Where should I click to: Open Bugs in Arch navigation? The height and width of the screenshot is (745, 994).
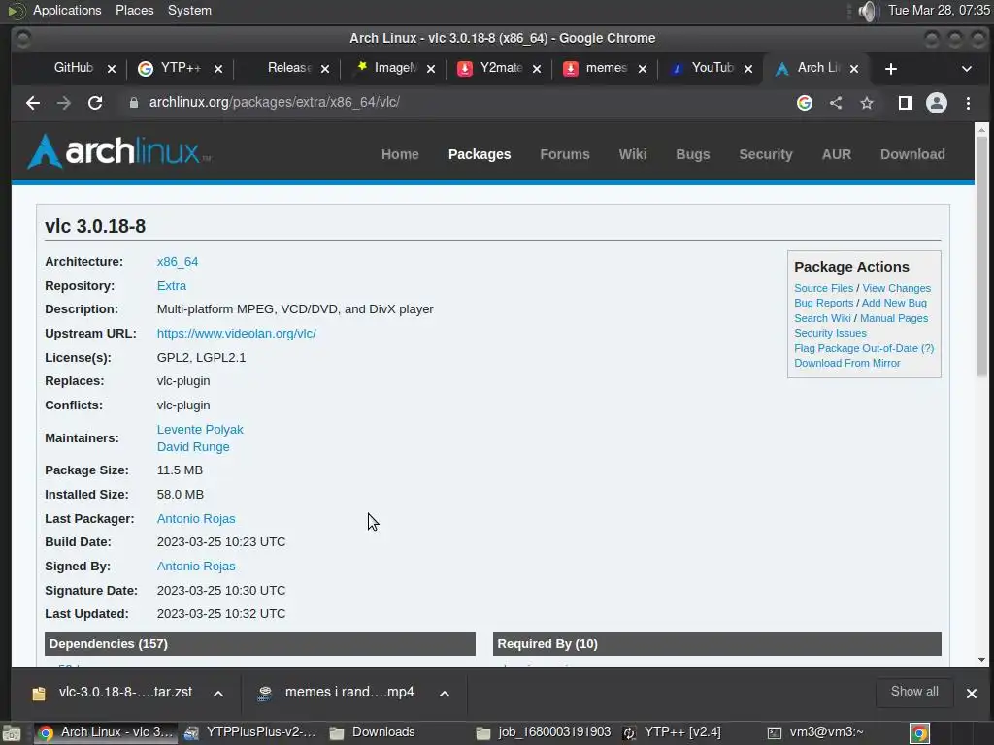click(x=693, y=154)
